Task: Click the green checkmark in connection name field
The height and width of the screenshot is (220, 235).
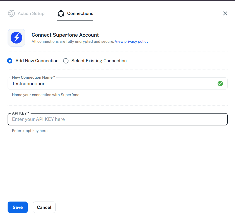Action: (x=220, y=83)
